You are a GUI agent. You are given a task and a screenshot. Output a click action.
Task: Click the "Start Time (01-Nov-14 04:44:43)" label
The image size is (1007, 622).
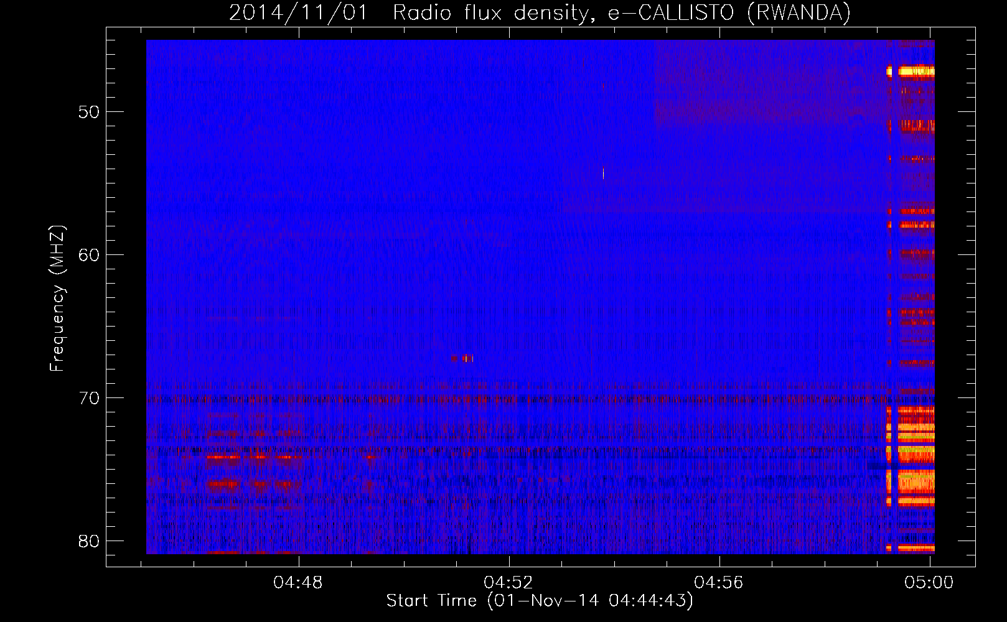tap(540, 601)
